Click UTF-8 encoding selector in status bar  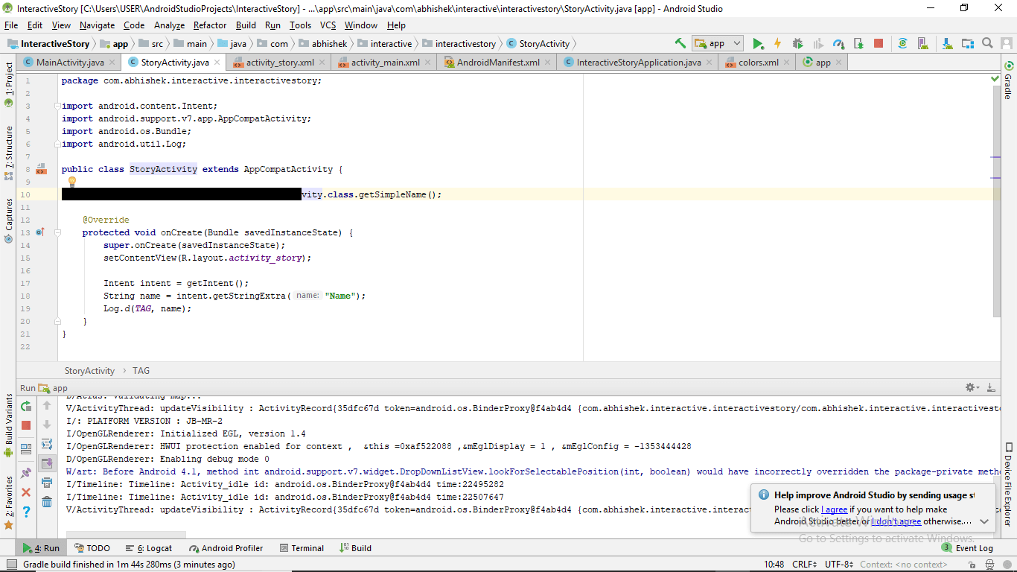[x=839, y=565]
